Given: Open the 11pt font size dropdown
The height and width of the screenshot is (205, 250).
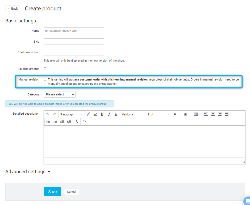Looking at the screenshot, I should click(x=158, y=114).
